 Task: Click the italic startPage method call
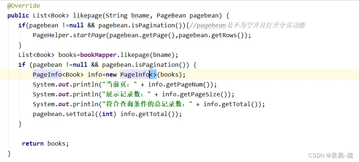(89, 35)
